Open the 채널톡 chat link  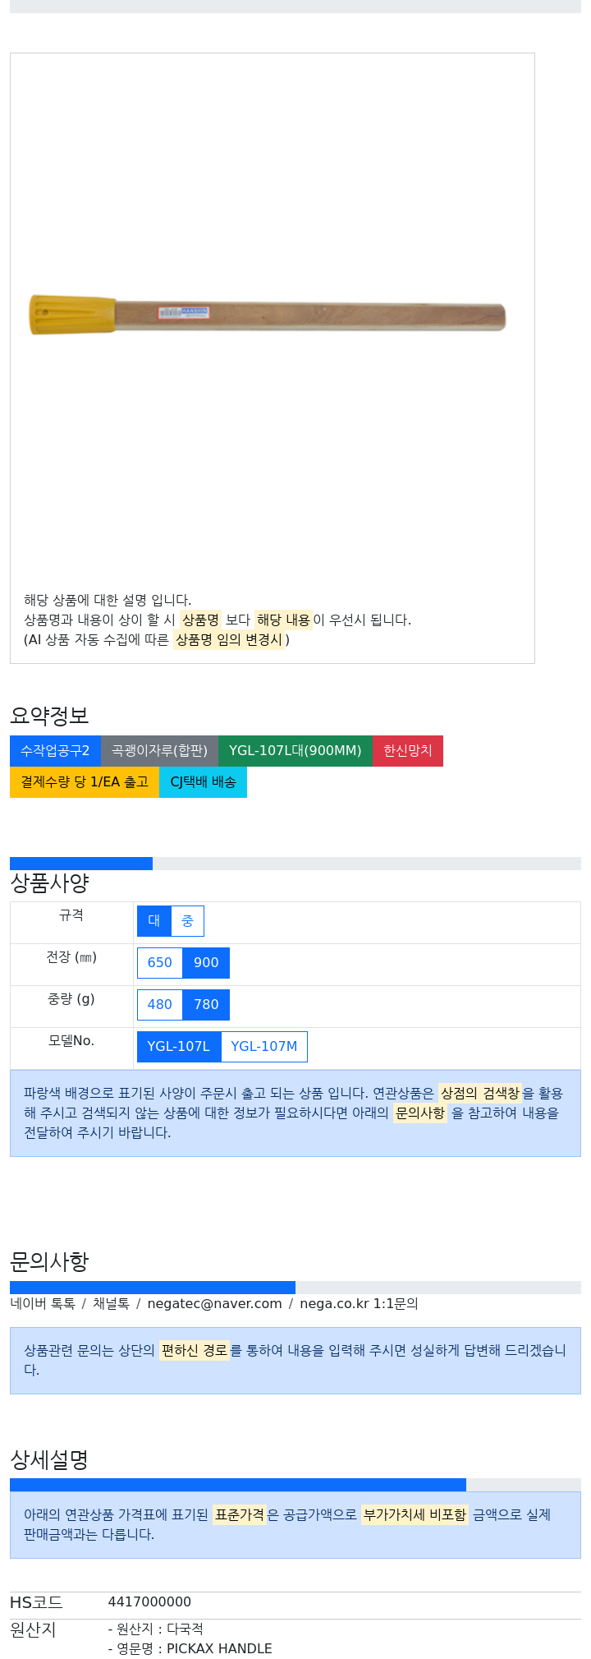point(111,1304)
